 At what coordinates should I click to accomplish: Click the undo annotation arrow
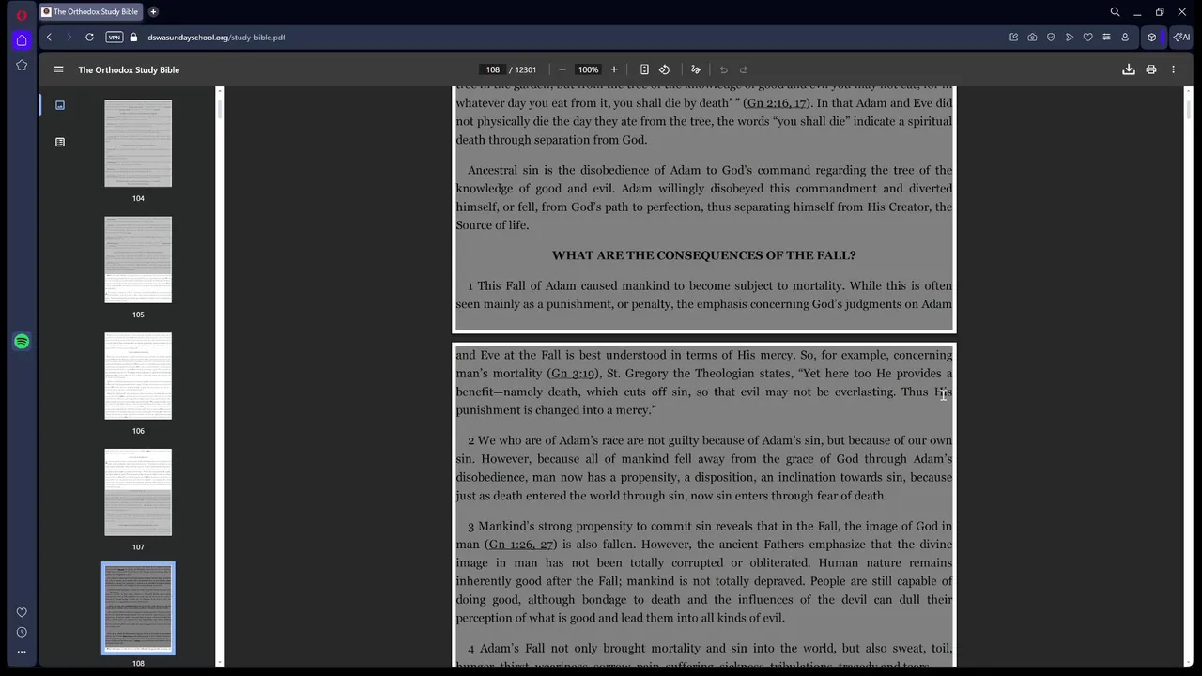tap(723, 69)
